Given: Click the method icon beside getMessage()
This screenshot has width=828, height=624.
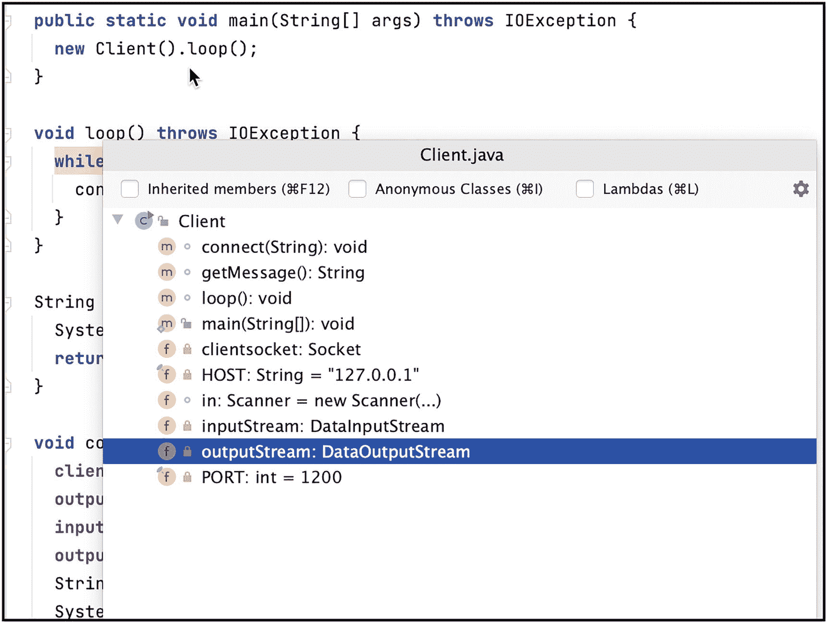Looking at the screenshot, I should 167,272.
